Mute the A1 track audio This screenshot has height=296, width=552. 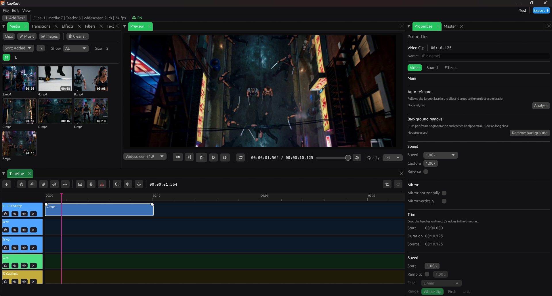click(24, 266)
